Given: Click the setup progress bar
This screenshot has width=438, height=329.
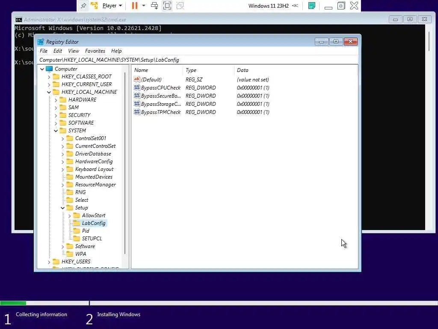Looking at the screenshot, I should coord(219,303).
